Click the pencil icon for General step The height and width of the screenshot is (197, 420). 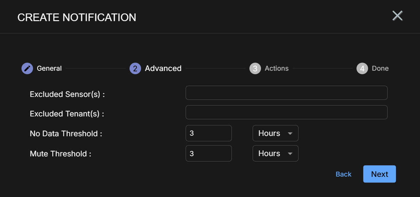pyautogui.click(x=27, y=68)
